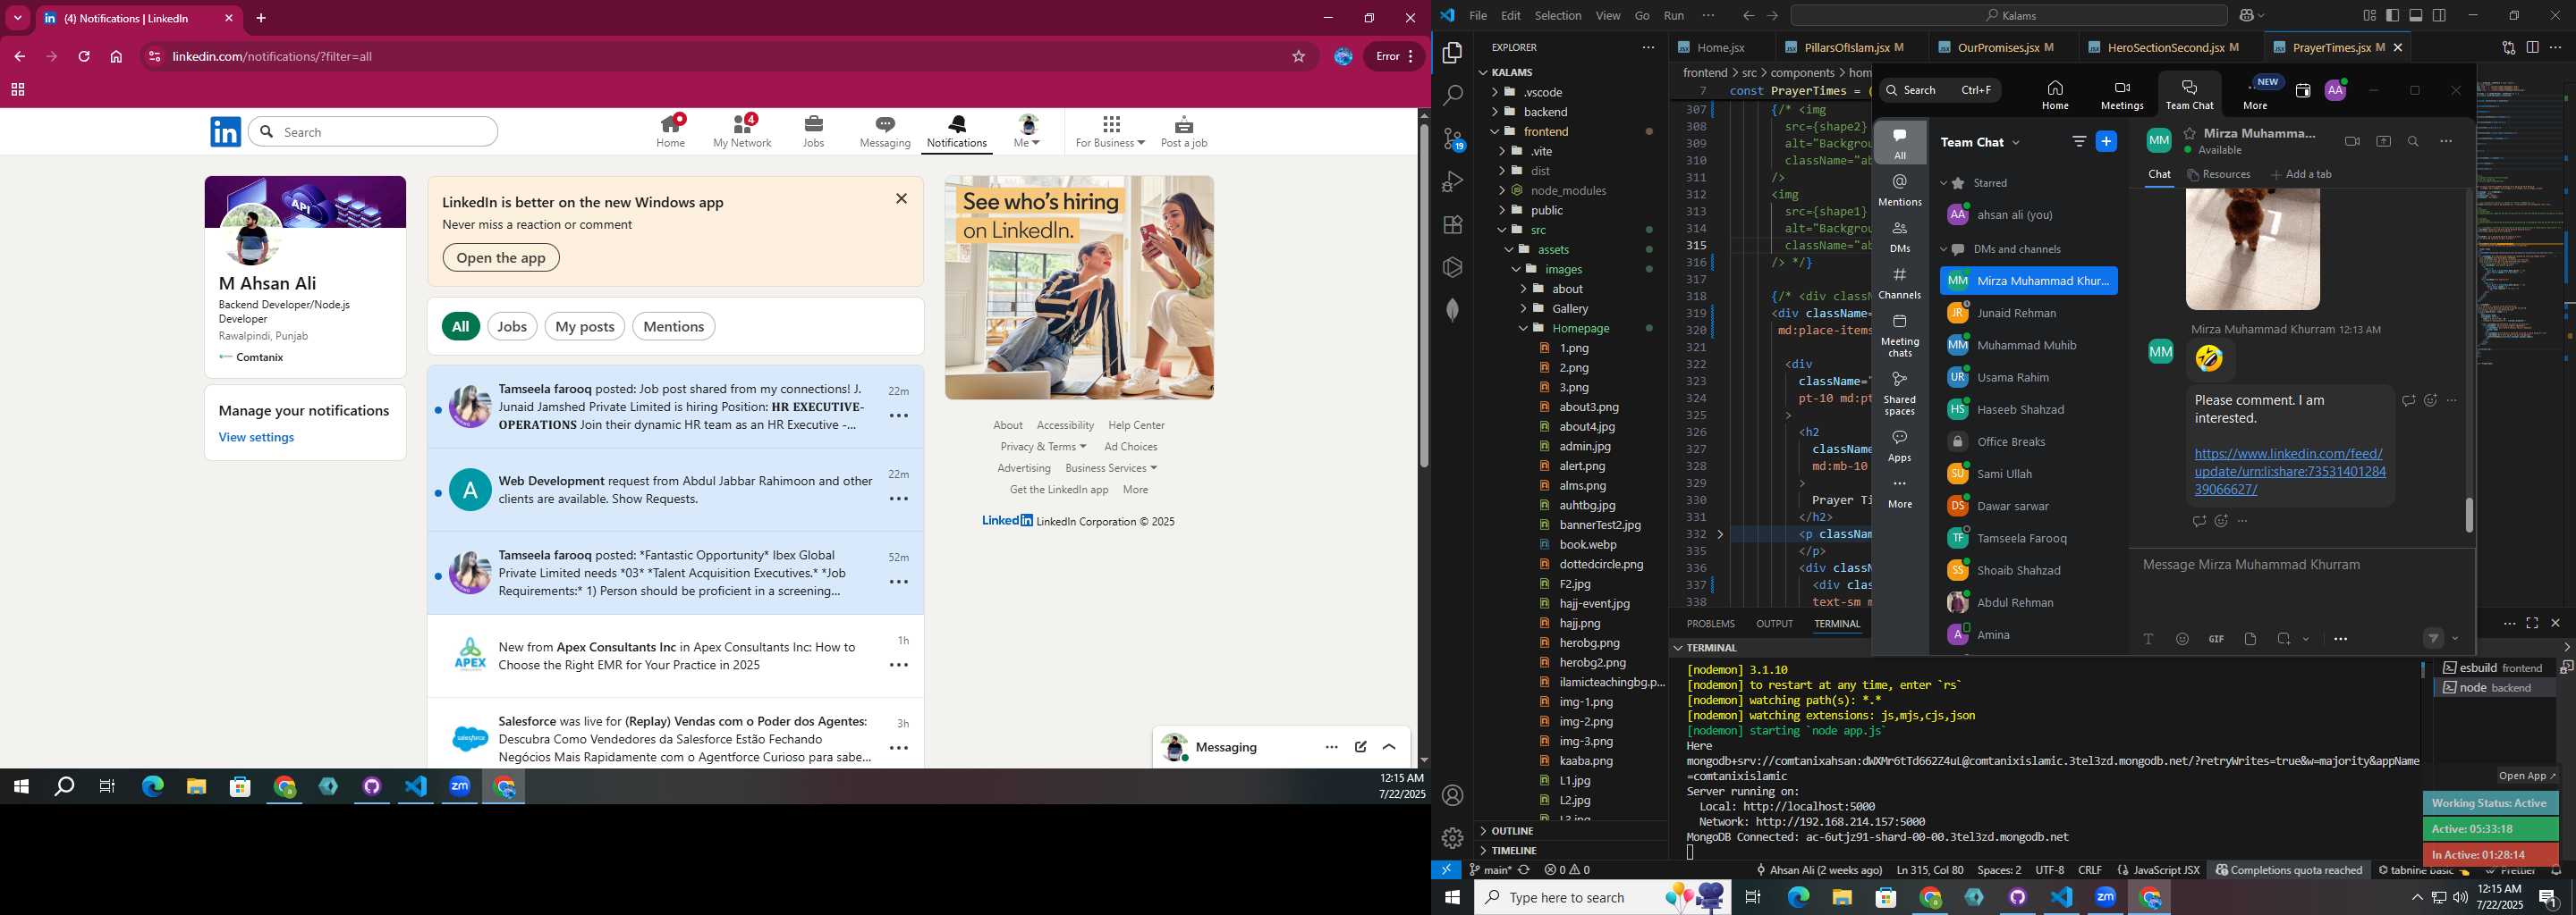Open VS Code Source Control icon
The width and height of the screenshot is (2576, 915).
click(x=1453, y=139)
